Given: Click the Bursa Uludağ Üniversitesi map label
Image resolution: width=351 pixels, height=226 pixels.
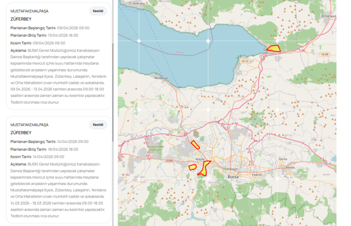Looking at the screenshot, I should coord(156,148).
